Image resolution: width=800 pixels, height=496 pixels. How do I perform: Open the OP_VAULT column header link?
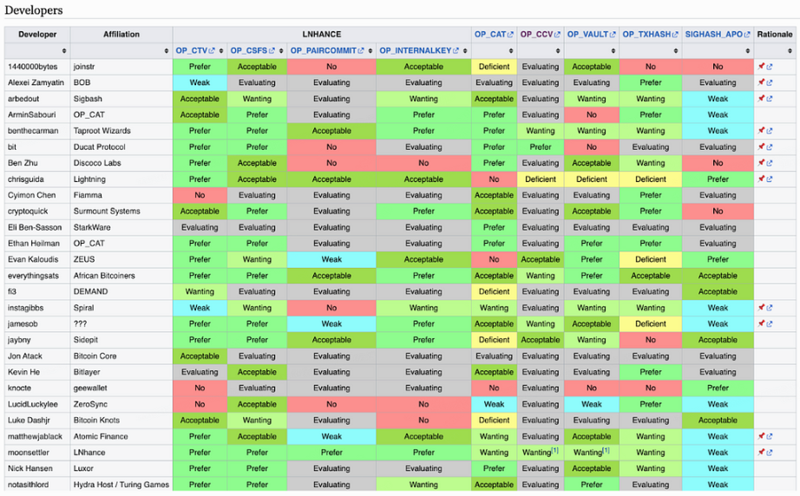(x=586, y=35)
